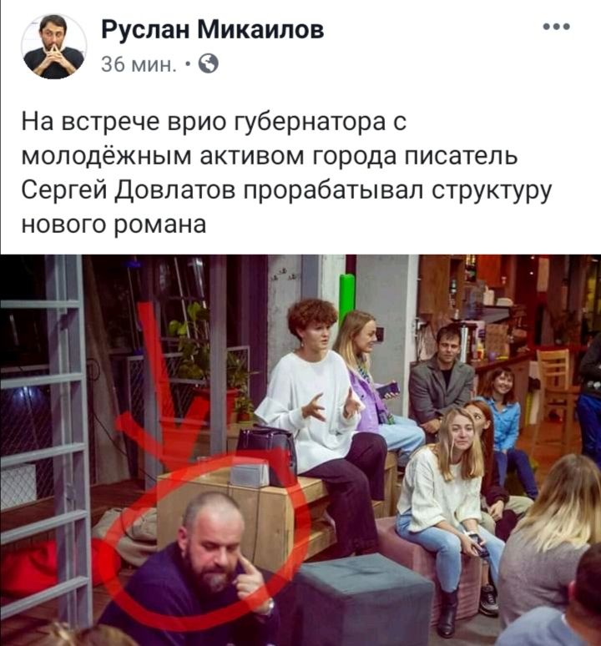Open the Руслан Микаилов name link

click(x=213, y=30)
